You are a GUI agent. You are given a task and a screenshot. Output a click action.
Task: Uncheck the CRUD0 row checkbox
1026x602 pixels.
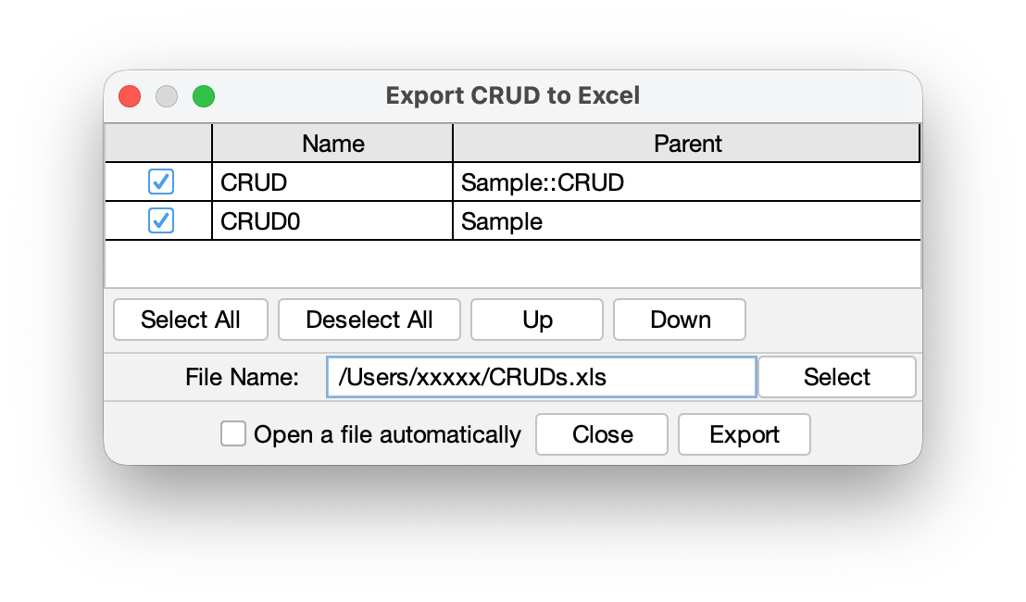point(160,220)
